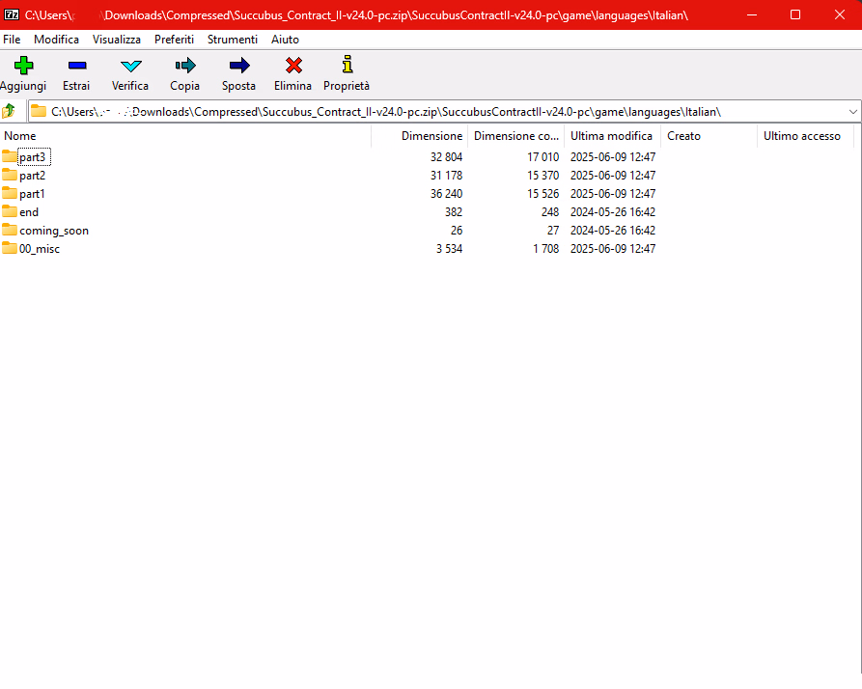
Task: Select the part3 folder
Action: [x=32, y=157]
